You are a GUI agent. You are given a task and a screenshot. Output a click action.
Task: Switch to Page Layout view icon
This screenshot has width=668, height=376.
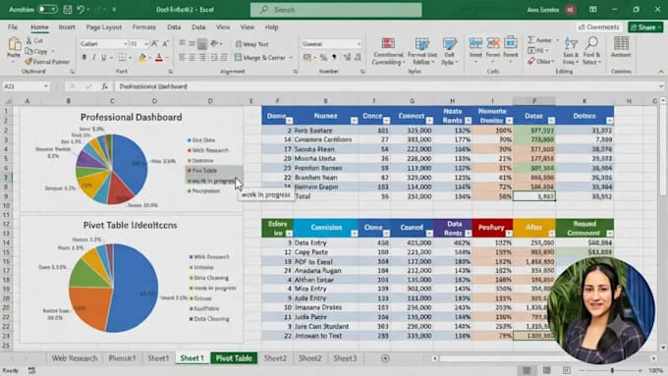(547, 370)
